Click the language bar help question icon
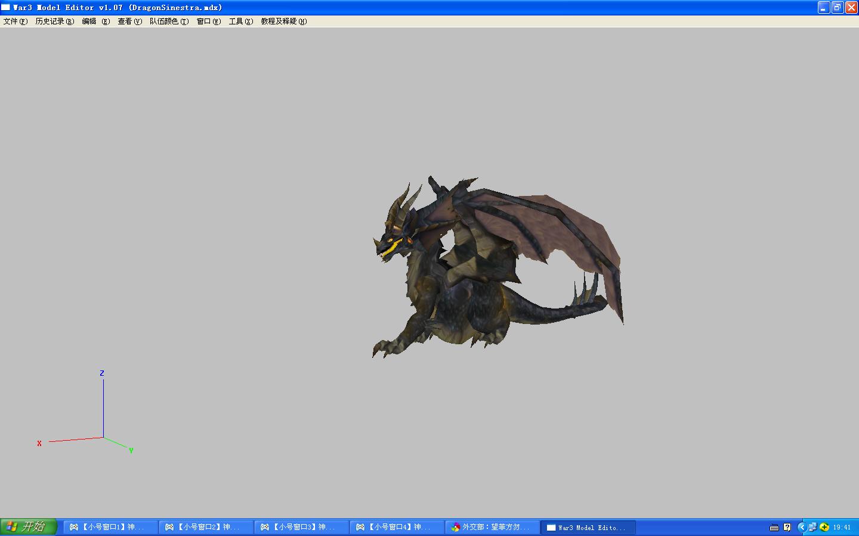The width and height of the screenshot is (859, 536). [x=787, y=527]
